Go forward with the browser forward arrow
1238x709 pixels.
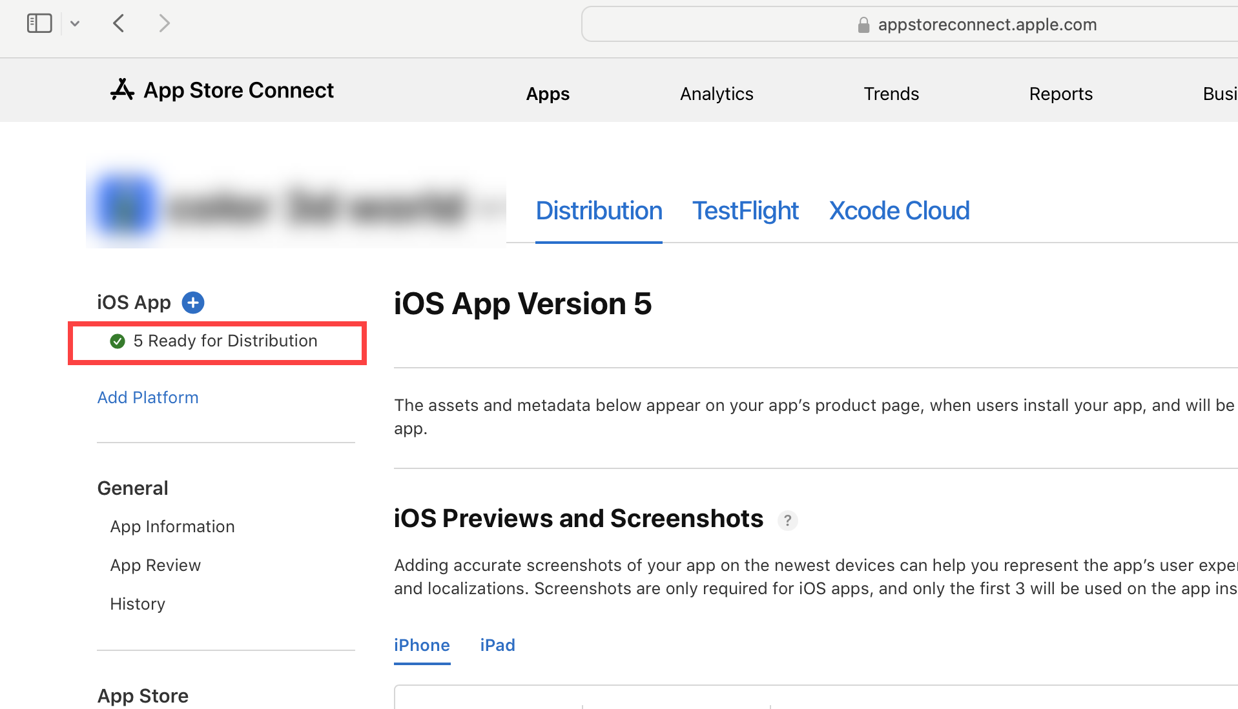click(165, 24)
